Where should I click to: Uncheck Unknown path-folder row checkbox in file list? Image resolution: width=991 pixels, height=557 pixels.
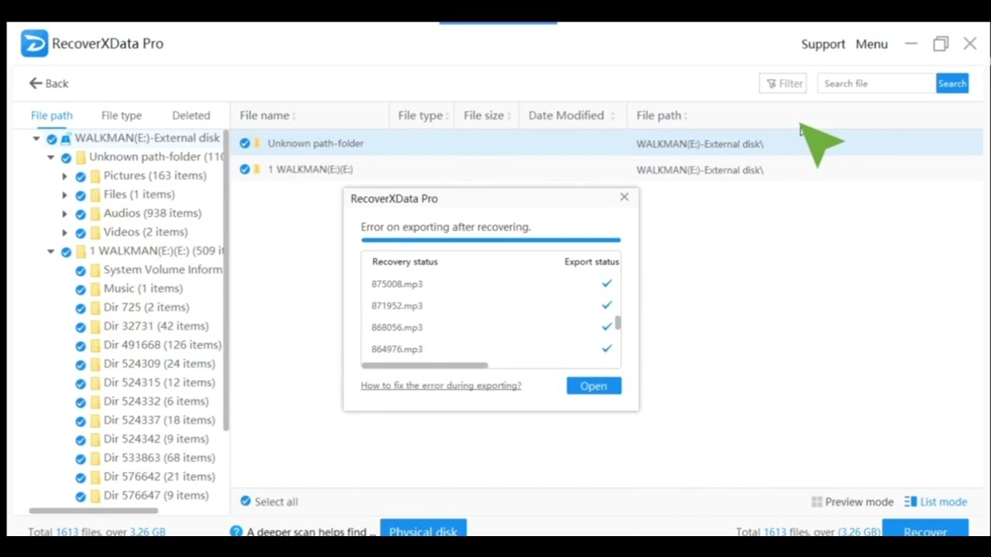tap(245, 143)
